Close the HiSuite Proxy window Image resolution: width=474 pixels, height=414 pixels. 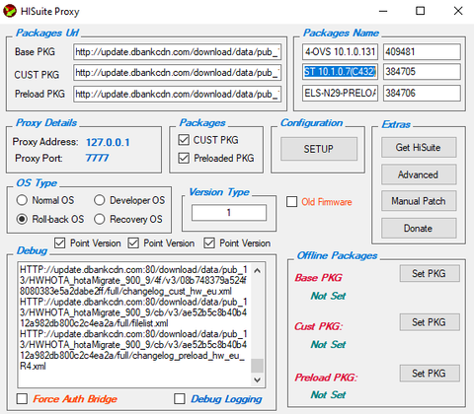[458, 11]
